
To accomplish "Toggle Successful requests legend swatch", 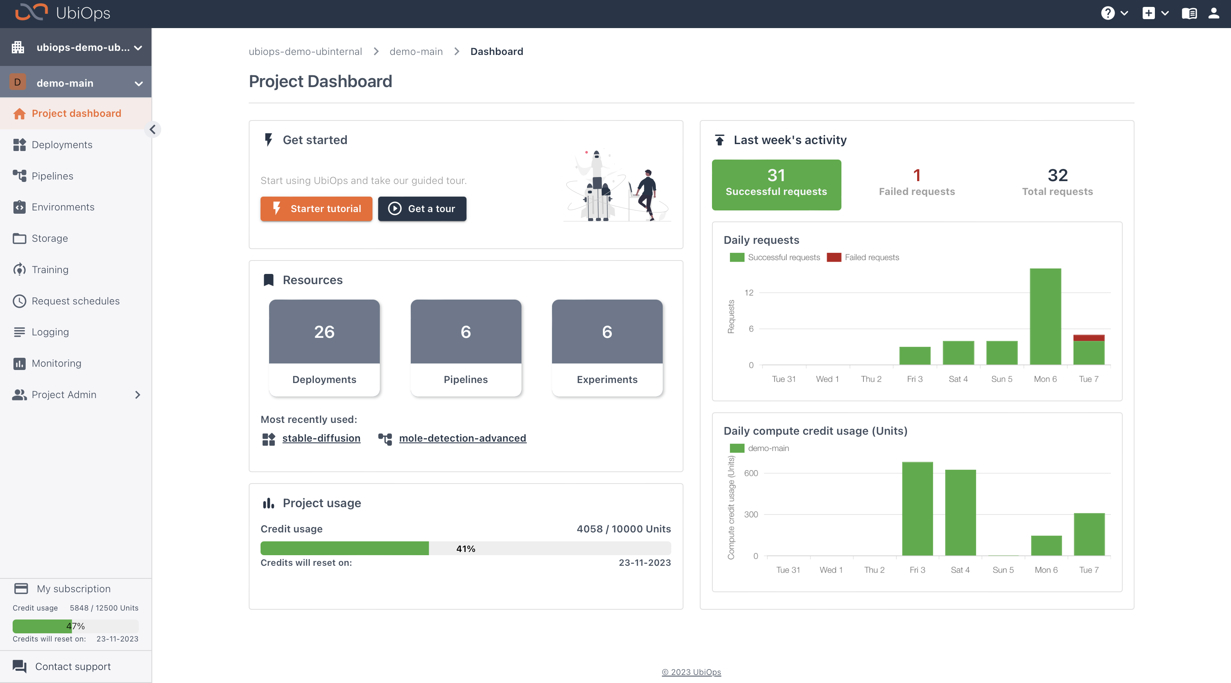I will (736, 258).
